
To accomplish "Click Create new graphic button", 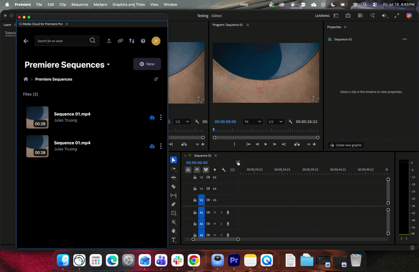I will 346,145.
